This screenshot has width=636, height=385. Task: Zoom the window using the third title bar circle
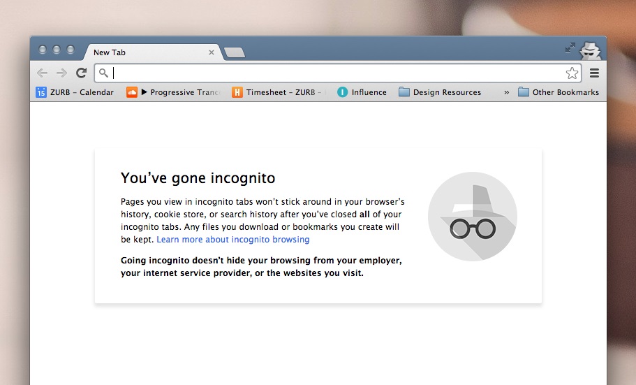[x=71, y=49]
